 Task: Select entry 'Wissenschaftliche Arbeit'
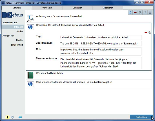(89, 75)
